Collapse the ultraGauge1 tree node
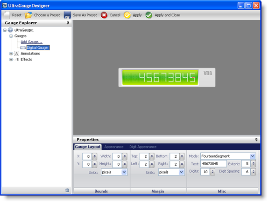Screen dimensions: 268x202 [5, 30]
